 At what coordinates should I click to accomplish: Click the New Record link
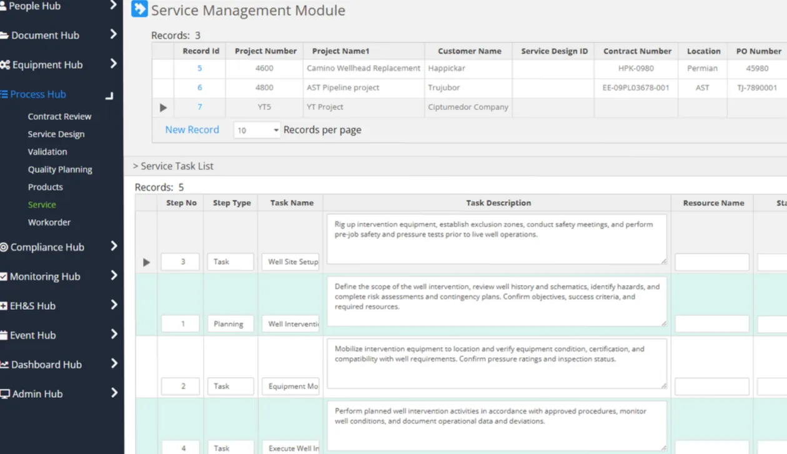coord(192,130)
